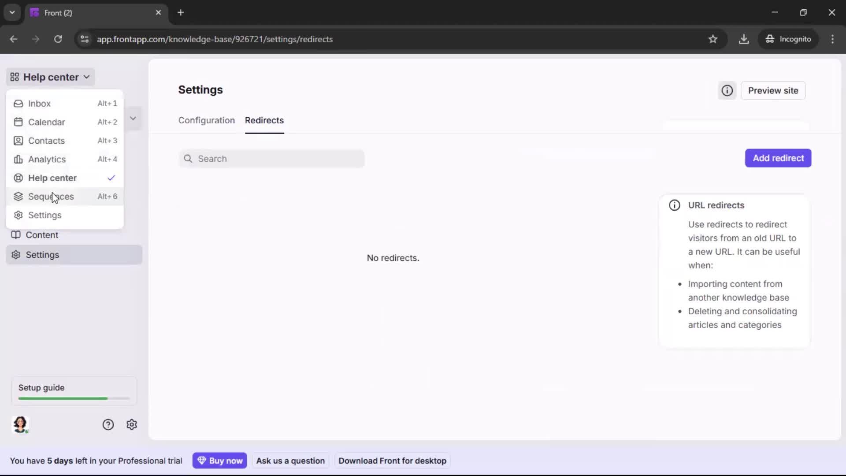Viewport: 846px width, 476px height.
Task: Open the Analytics section
Action: click(x=46, y=159)
